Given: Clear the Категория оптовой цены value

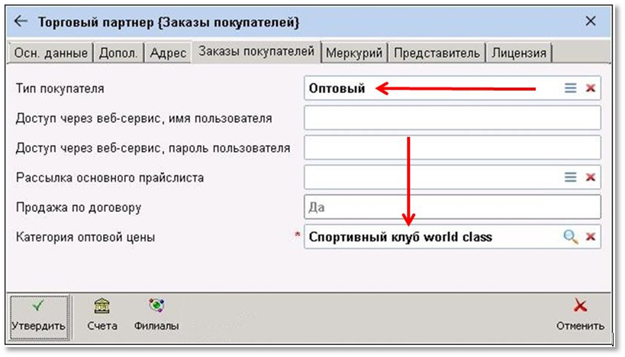Looking at the screenshot, I should 590,236.
